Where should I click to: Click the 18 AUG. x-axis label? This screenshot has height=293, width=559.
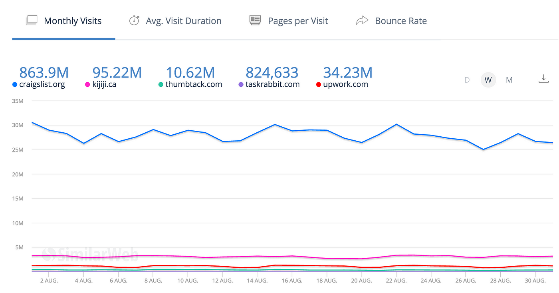click(326, 281)
